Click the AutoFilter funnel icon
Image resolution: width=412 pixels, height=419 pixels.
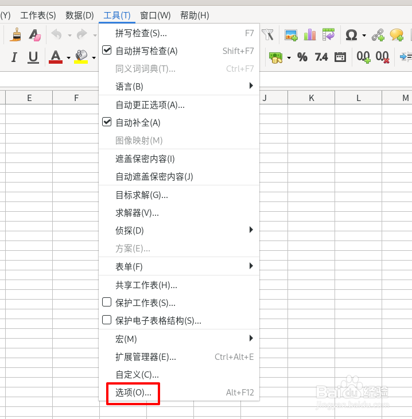tap(267, 35)
